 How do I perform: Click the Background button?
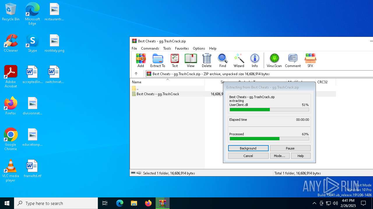click(x=248, y=148)
